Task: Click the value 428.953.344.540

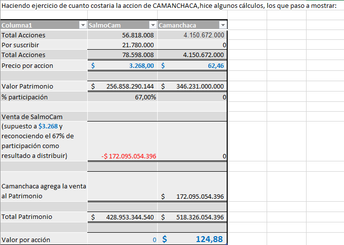Action: [130, 217]
